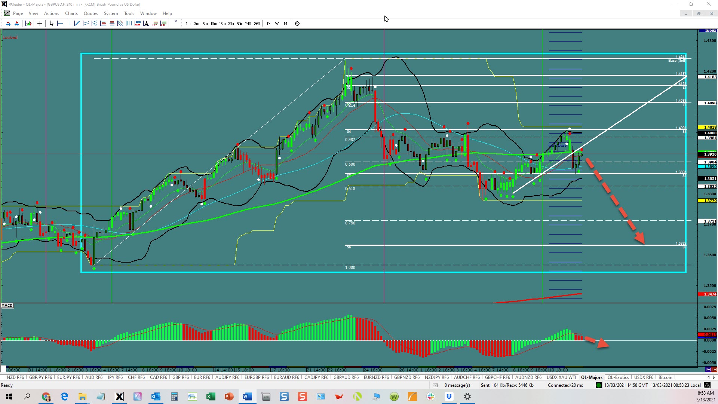This screenshot has width=718, height=404.
Task: Select the arrow pointer tool
Action: pyautogui.click(x=52, y=24)
